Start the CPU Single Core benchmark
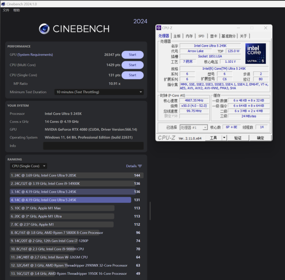 coord(132,75)
